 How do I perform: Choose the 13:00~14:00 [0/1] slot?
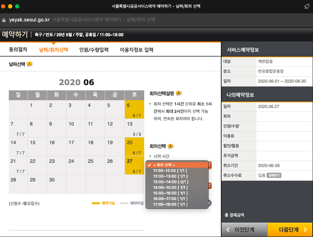tap(177, 182)
